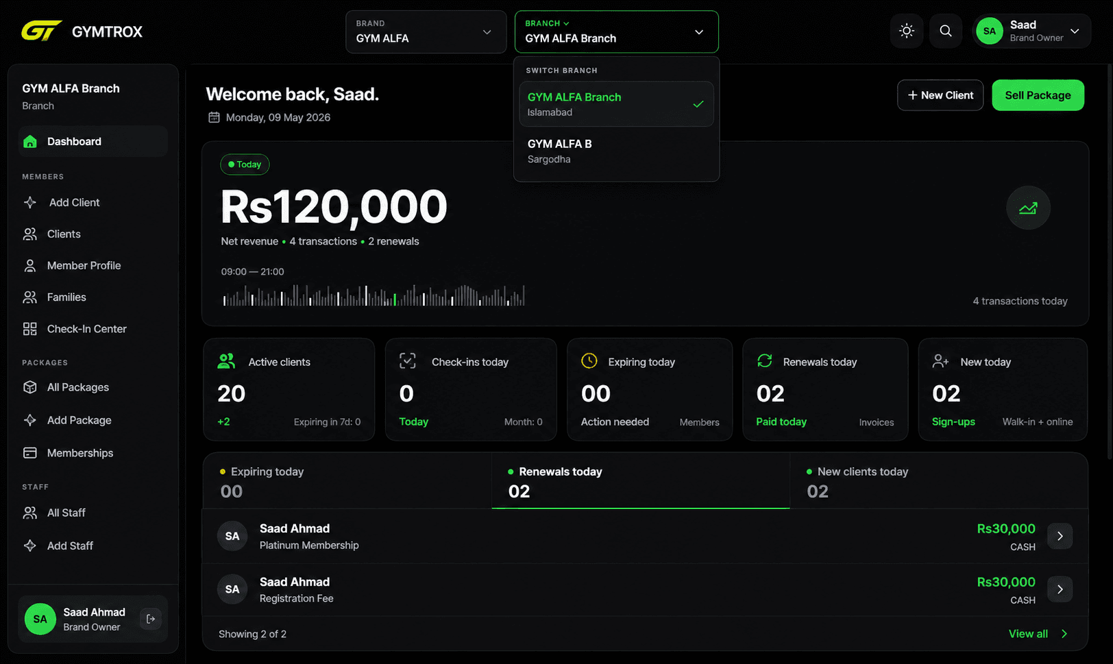Image resolution: width=1113 pixels, height=664 pixels.
Task: Switch to the Expiring today tab
Action: [x=347, y=481]
